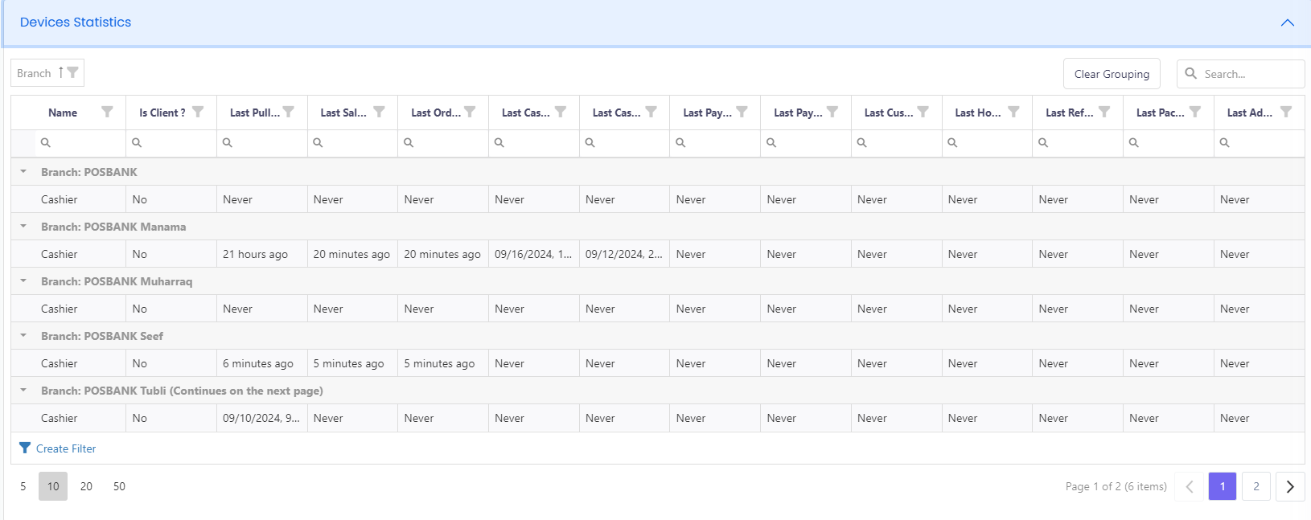Click the Clear Grouping button
1311x520 pixels.
pos(1112,74)
